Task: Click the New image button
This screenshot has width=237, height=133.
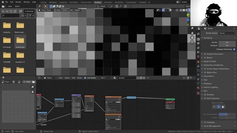Action: [x=27, y=82]
